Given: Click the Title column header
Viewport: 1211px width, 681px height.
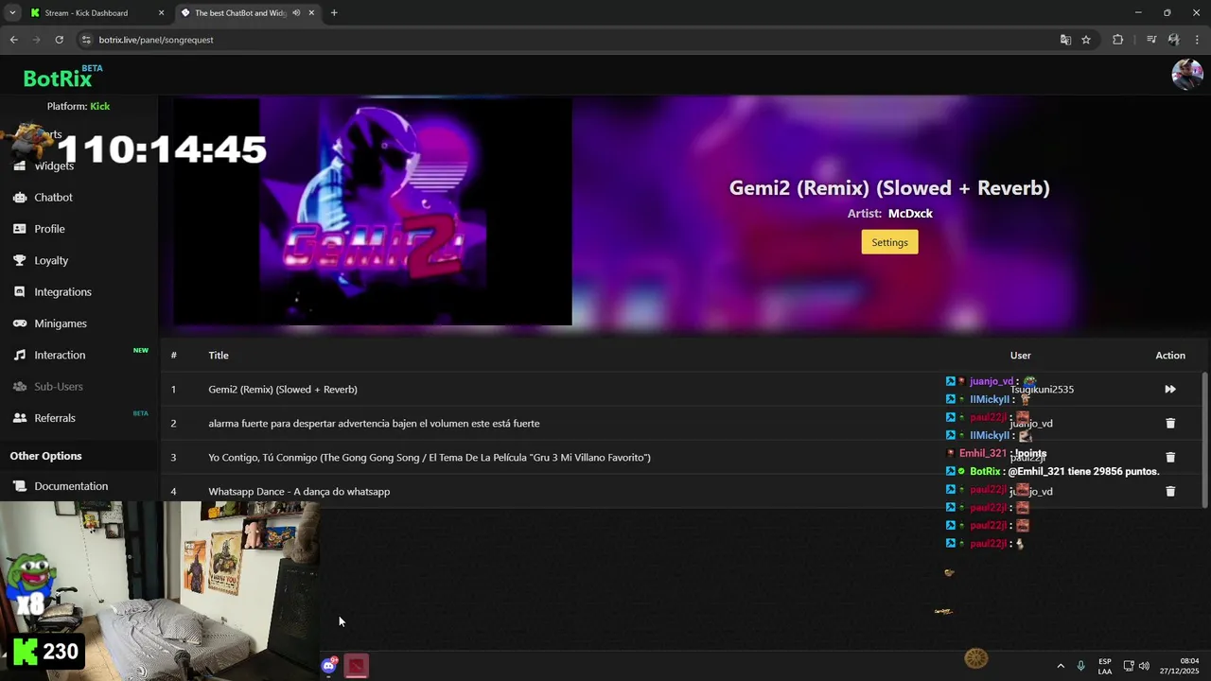Looking at the screenshot, I should (x=219, y=355).
